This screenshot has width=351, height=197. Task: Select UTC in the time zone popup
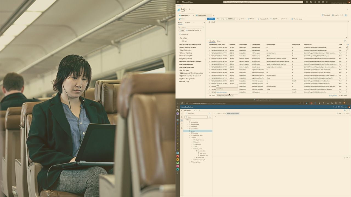click(218, 86)
